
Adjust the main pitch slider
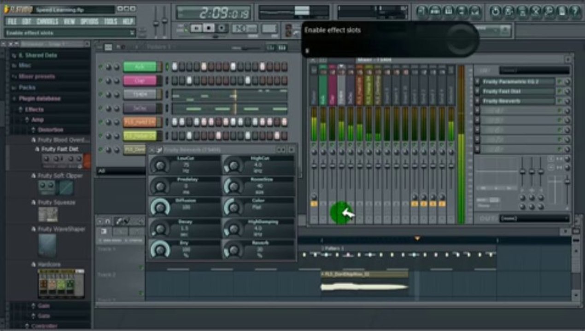pos(164,21)
